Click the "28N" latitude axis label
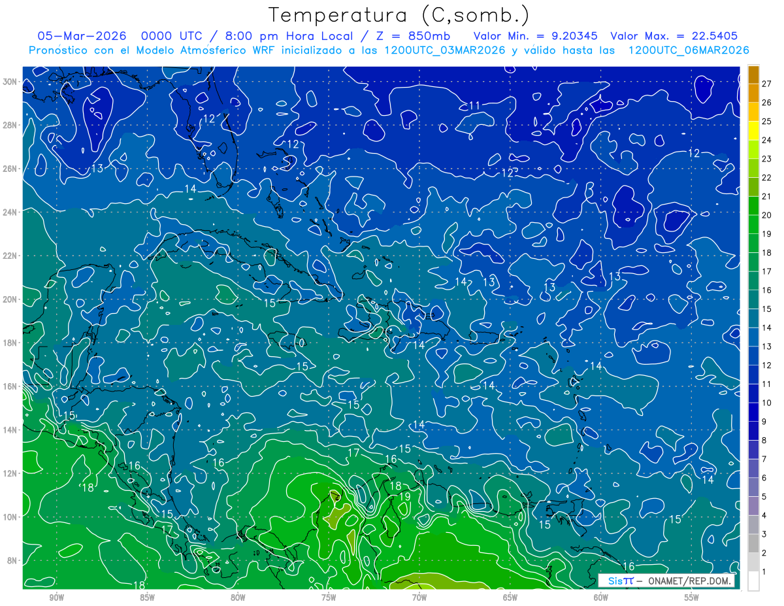This screenshot has width=784, height=606. [x=11, y=125]
